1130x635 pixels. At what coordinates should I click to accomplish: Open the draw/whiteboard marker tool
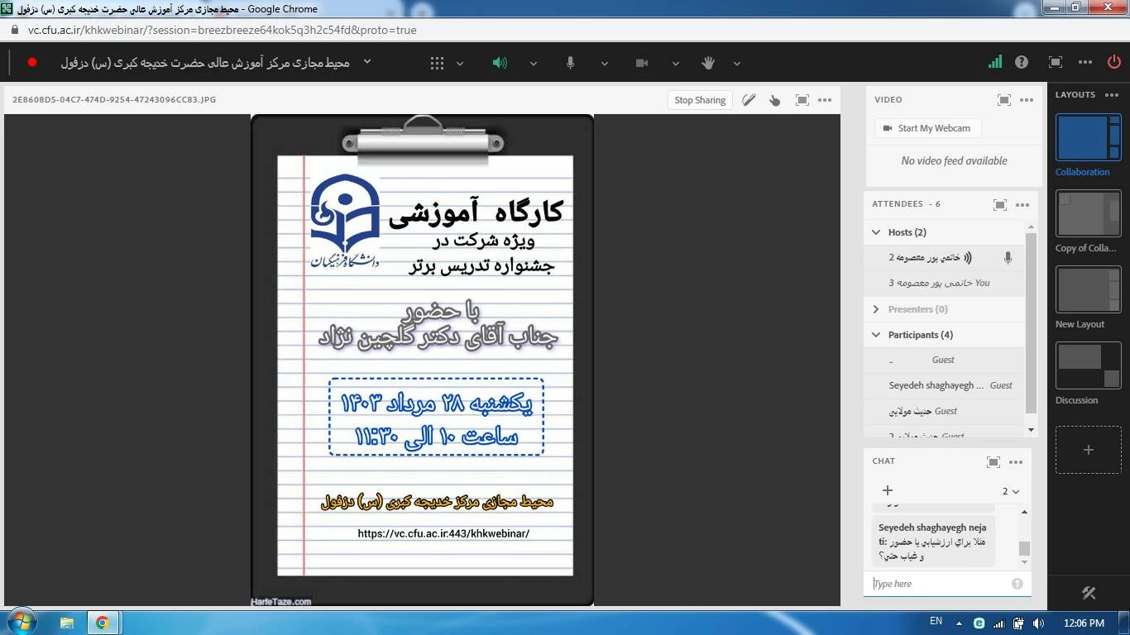(x=749, y=100)
